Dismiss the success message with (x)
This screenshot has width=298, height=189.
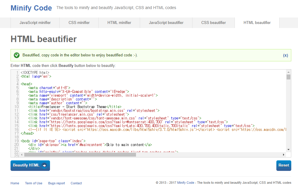click(x=285, y=56)
